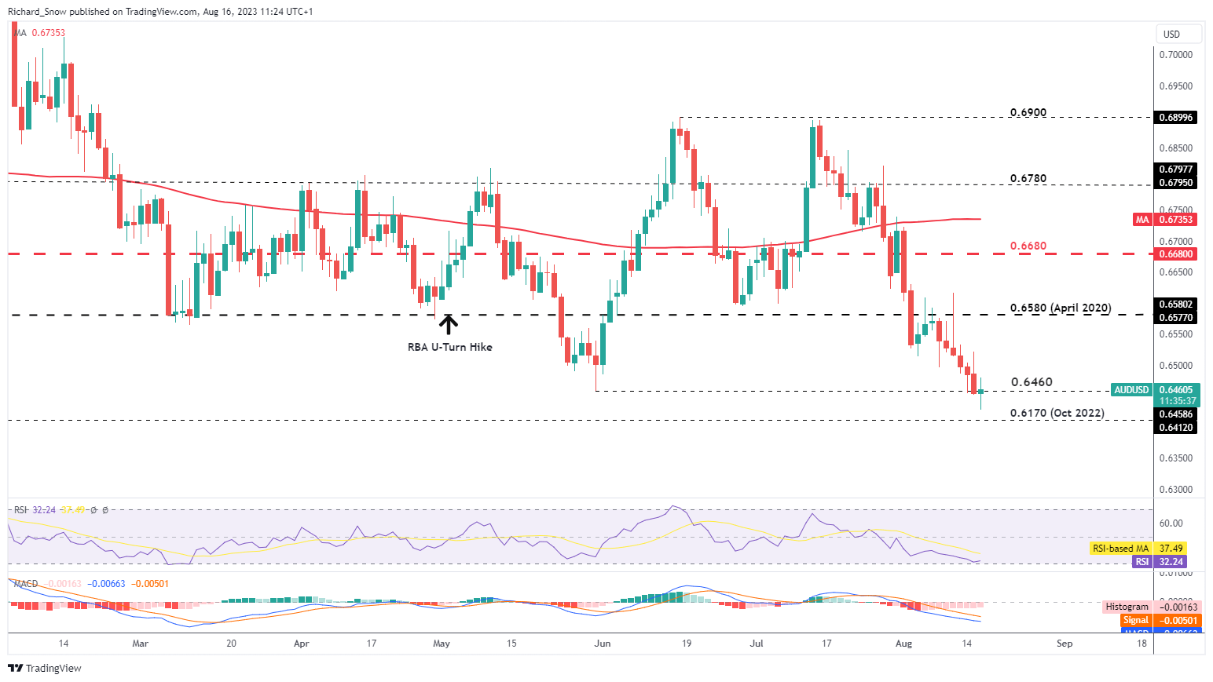This screenshot has height=682, width=1213.
Task: Click the 0.6460 level annotation
Action: coord(1032,382)
